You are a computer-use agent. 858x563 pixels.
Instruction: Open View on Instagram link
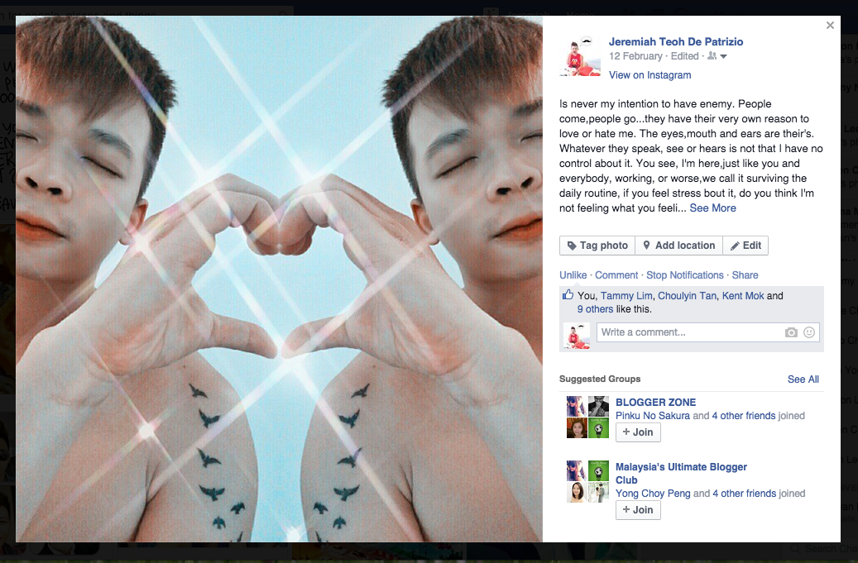coord(649,75)
